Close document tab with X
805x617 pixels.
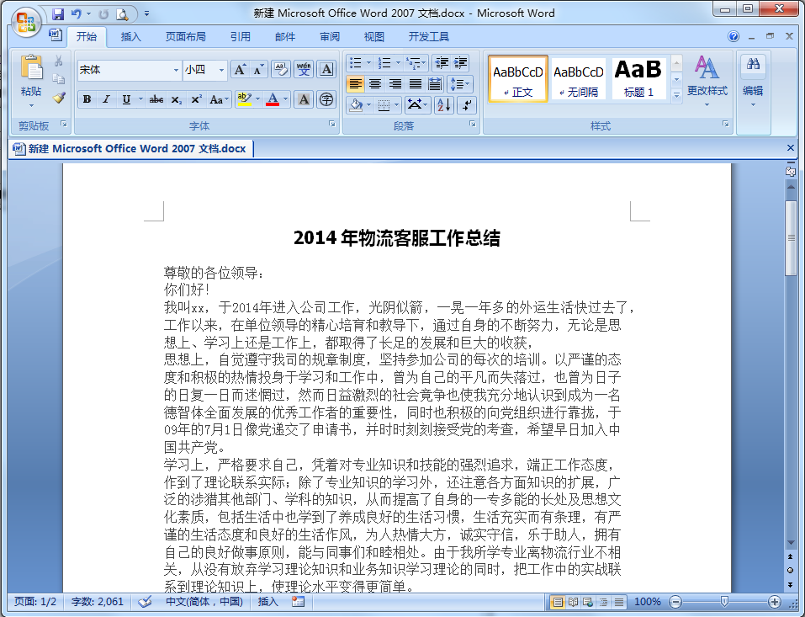click(791, 148)
